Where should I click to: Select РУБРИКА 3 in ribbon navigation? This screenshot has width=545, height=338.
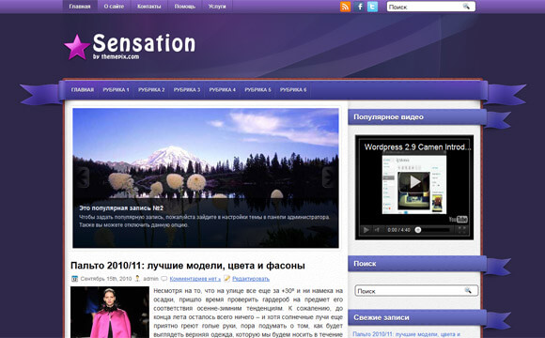pos(187,89)
